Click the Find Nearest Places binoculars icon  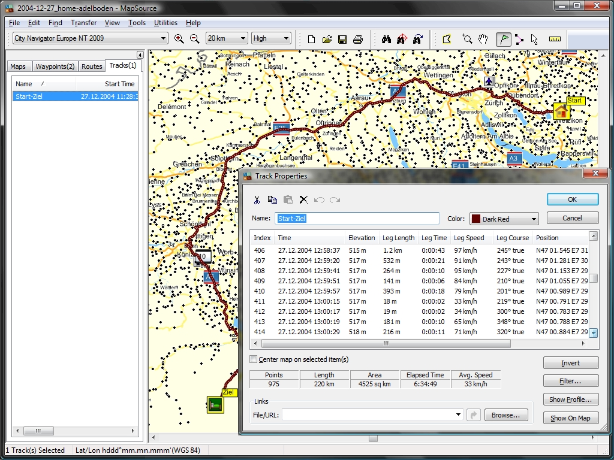pos(402,39)
